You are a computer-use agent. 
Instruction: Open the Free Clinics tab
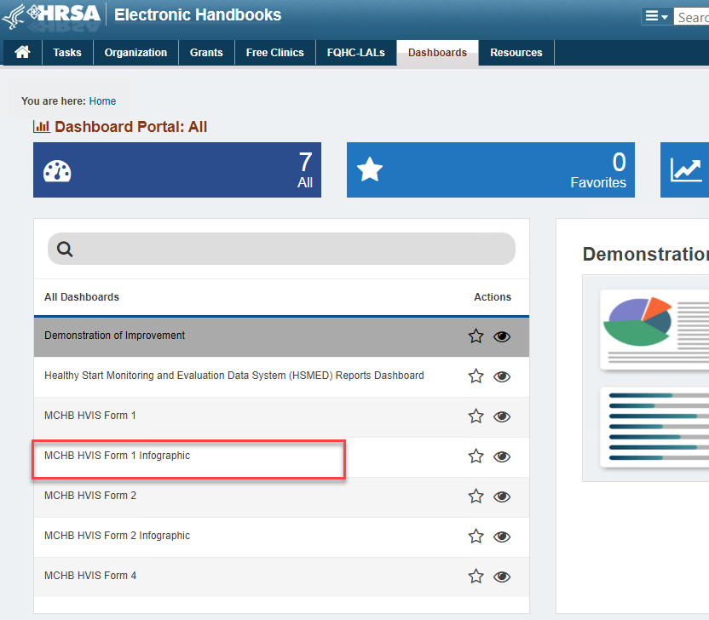275,53
